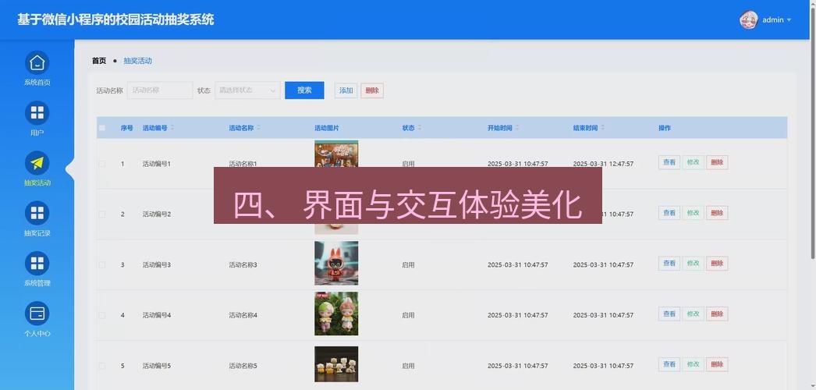Click the 抽奖活动 breadcrumb link
816x390 pixels.
[137, 61]
